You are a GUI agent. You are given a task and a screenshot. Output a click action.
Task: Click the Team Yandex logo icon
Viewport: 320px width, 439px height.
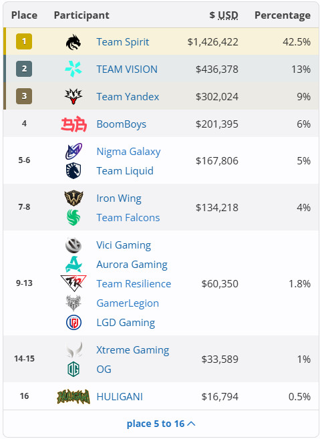(x=73, y=97)
